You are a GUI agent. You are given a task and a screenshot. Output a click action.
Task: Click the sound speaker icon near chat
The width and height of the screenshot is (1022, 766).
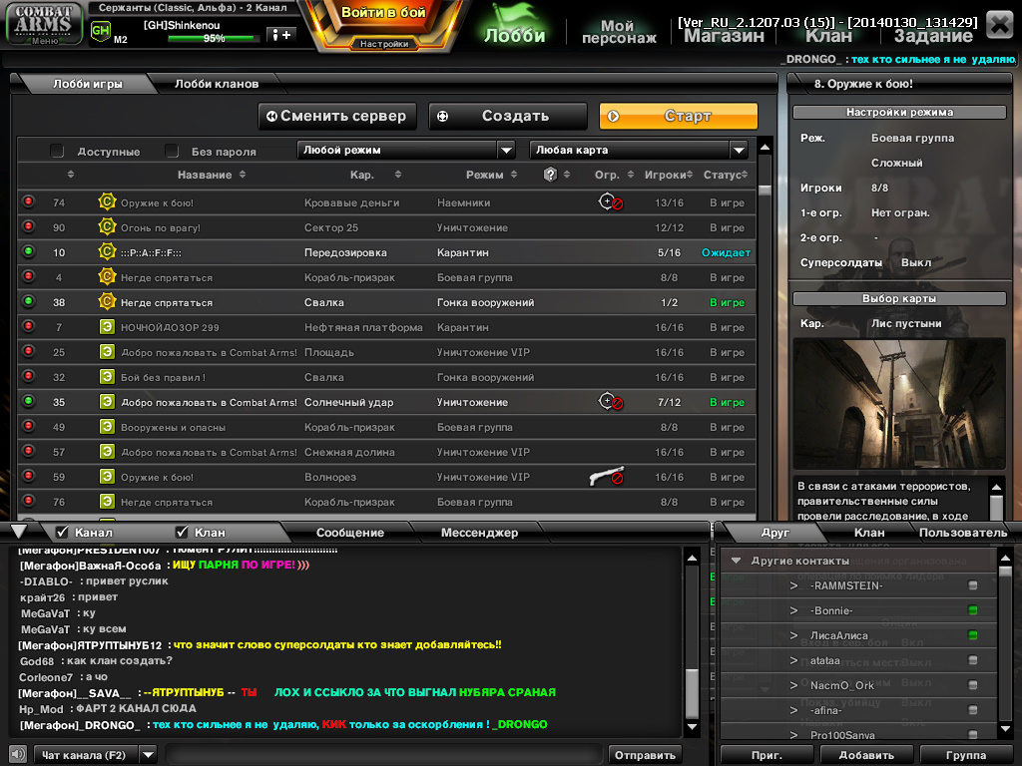(18, 754)
